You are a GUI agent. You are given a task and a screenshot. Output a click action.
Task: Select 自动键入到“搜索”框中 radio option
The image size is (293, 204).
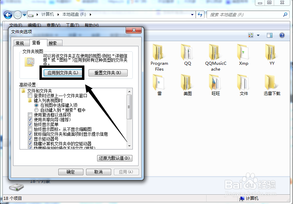[36, 110]
